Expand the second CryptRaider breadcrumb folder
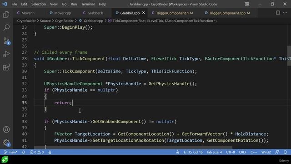291x164 pixels. (x=64, y=21)
